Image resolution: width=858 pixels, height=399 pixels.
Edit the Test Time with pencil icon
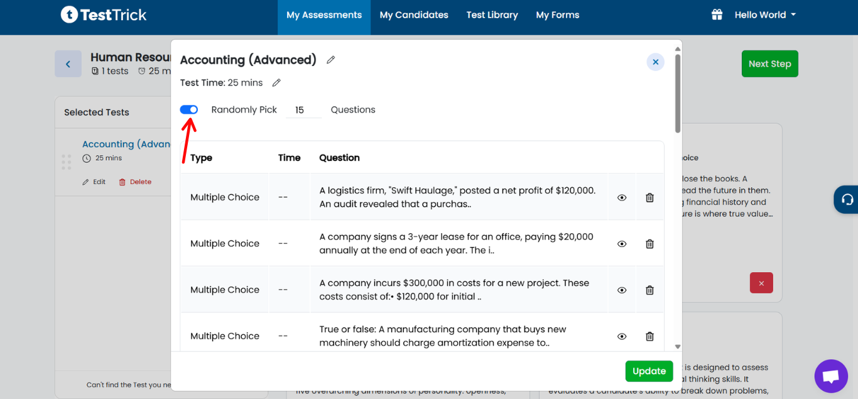[x=276, y=83]
